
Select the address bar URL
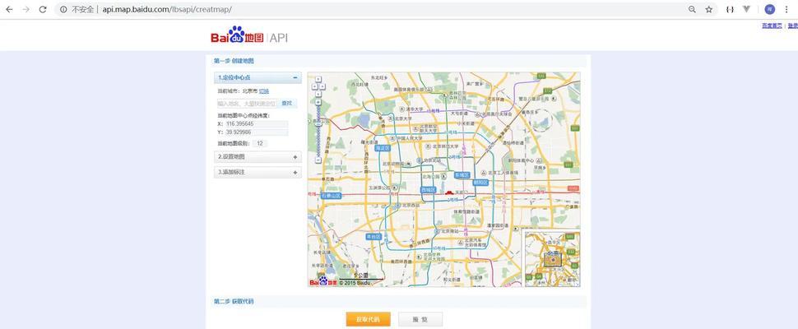pos(167,9)
